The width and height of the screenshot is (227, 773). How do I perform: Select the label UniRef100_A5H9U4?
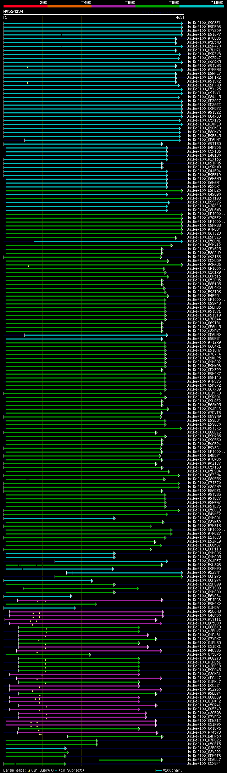[x=204, y=471]
